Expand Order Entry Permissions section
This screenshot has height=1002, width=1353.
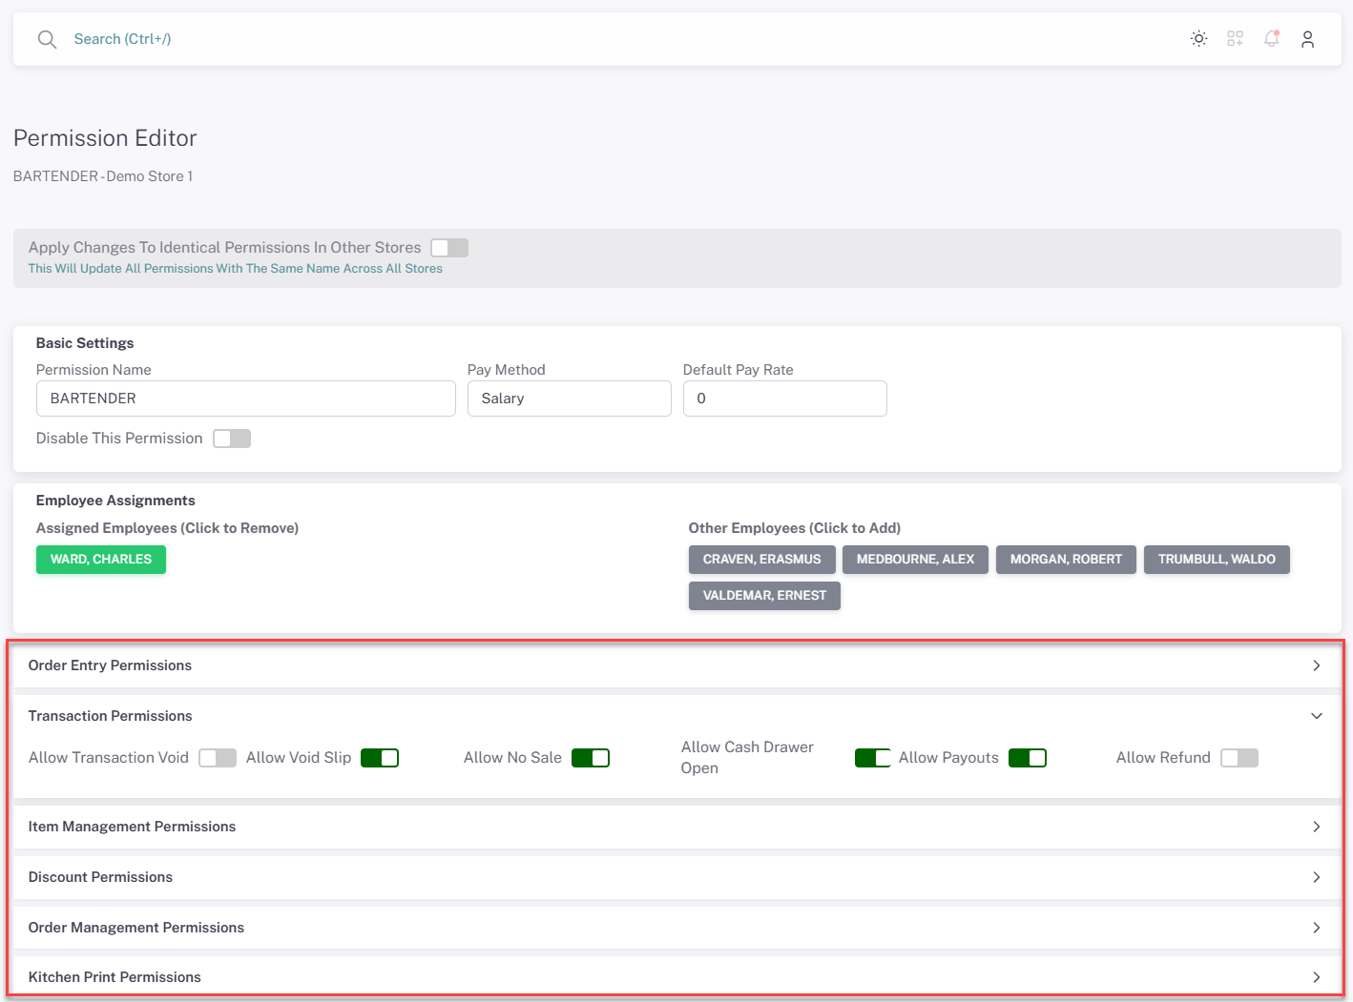coord(1316,665)
